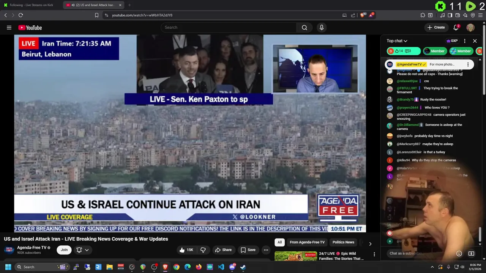This screenshot has height=273, width=486.
Task: Open options for Epic Wild Families video
Action: coord(374,254)
